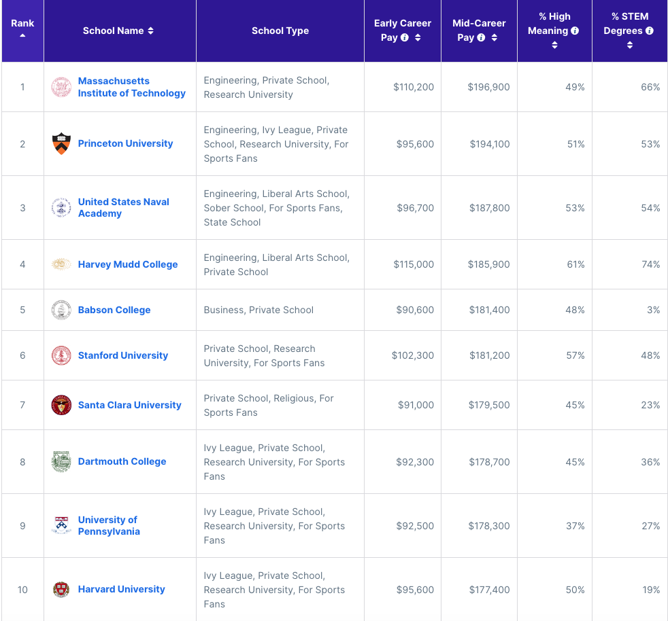Sort by Mid-Career Pay arrows
Screen dimensions: 668x621
(x=494, y=37)
